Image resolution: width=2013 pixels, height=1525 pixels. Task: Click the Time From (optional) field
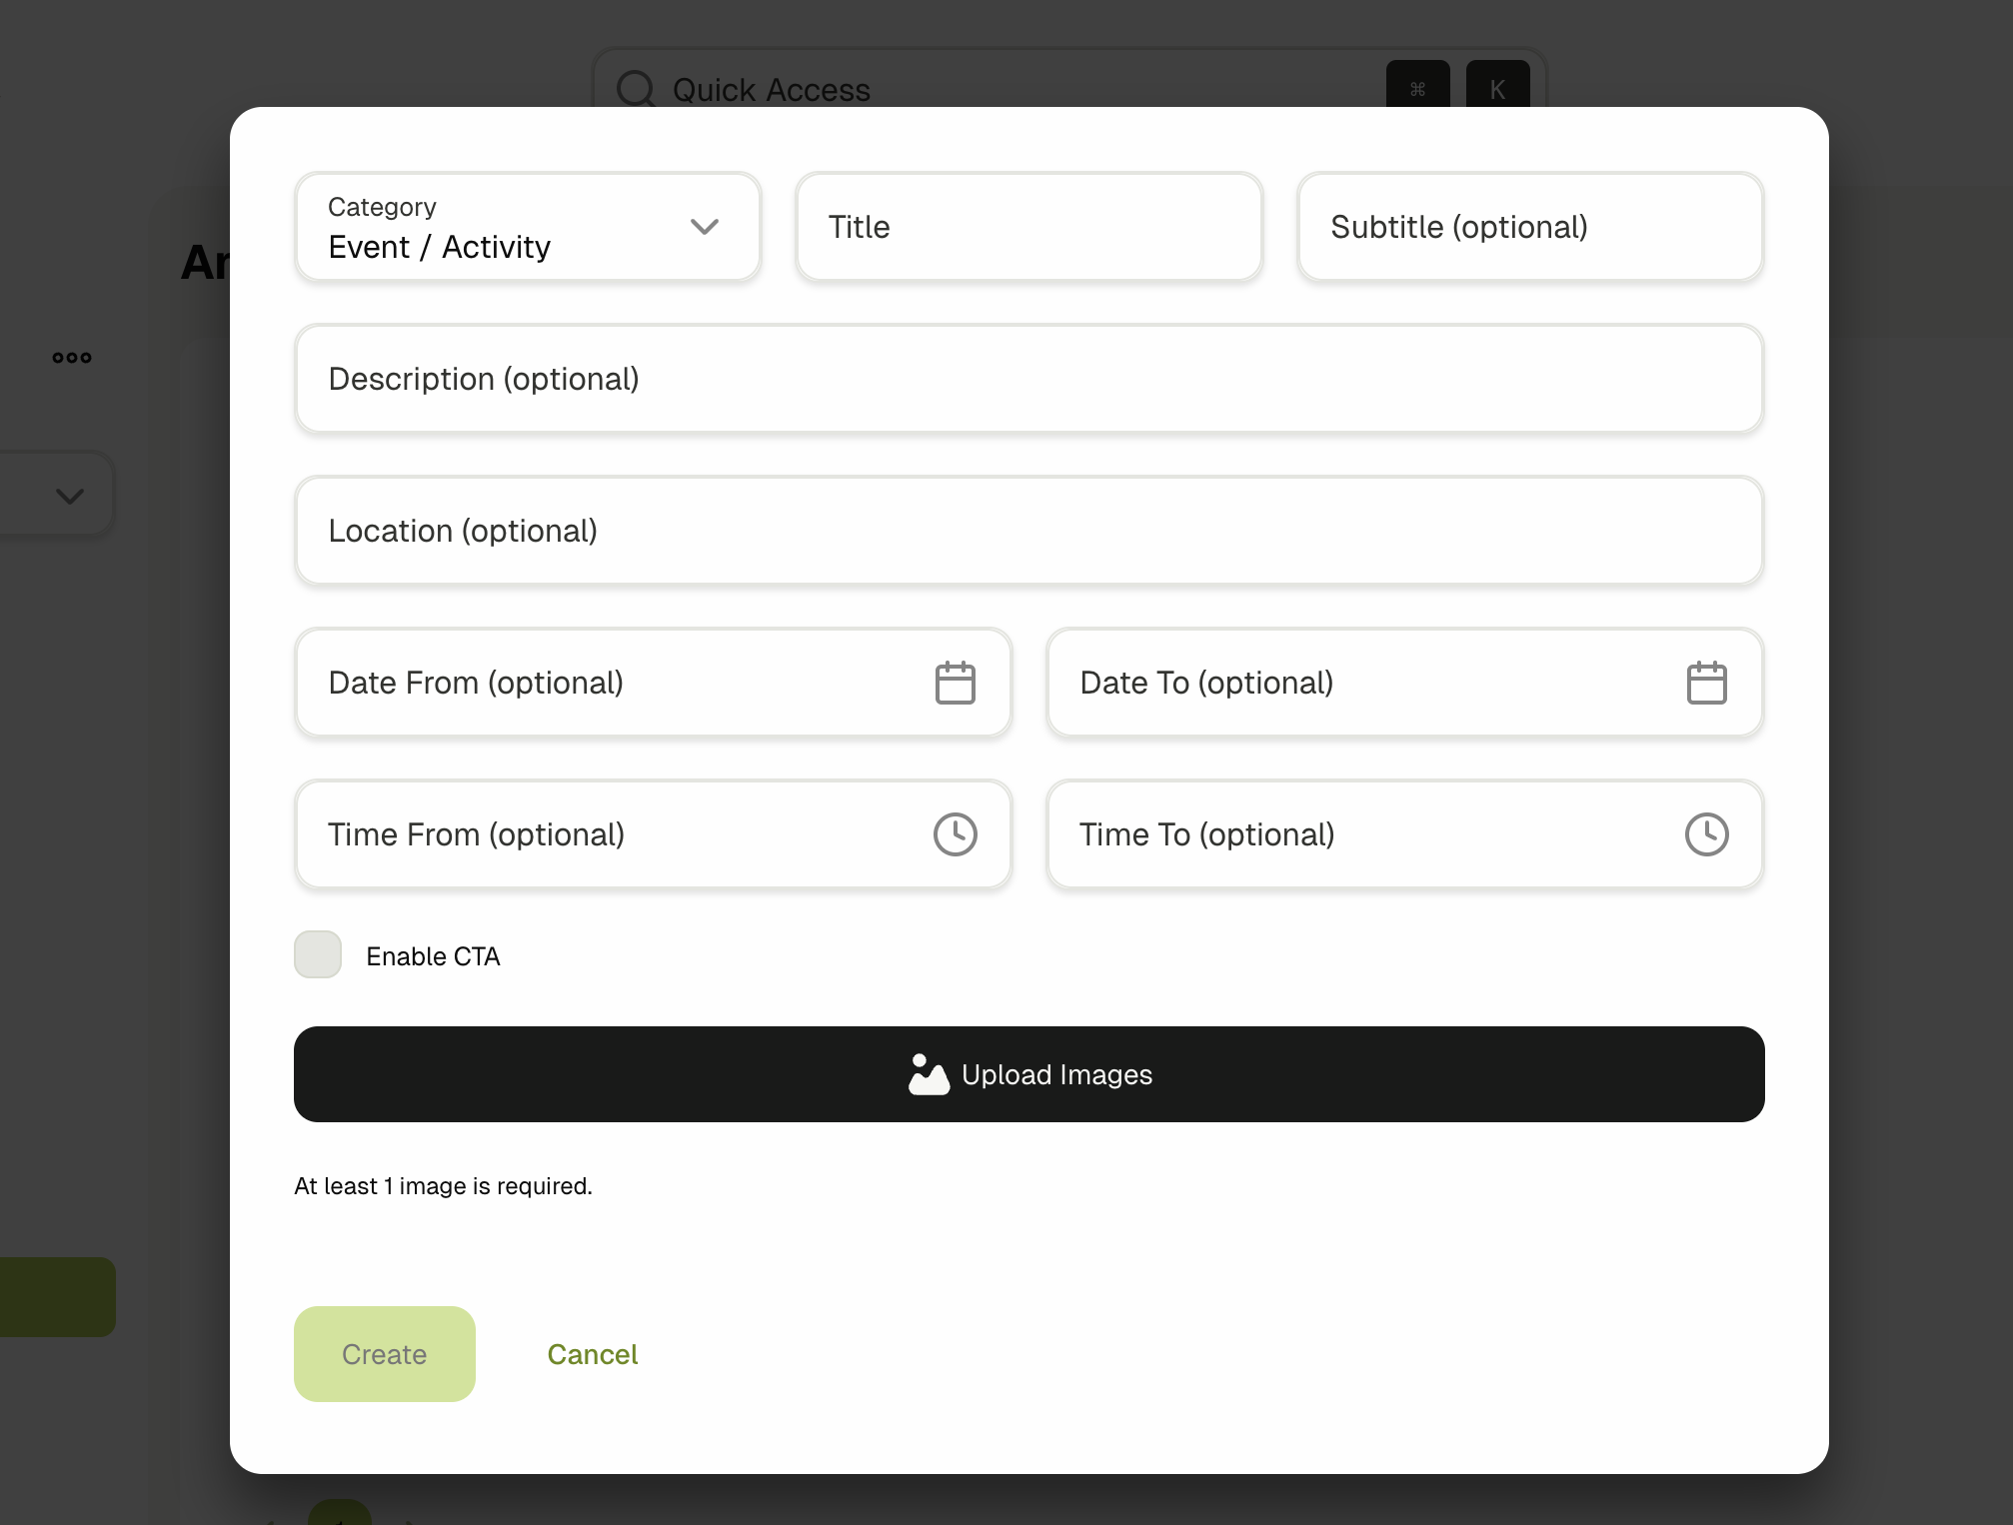click(610, 834)
